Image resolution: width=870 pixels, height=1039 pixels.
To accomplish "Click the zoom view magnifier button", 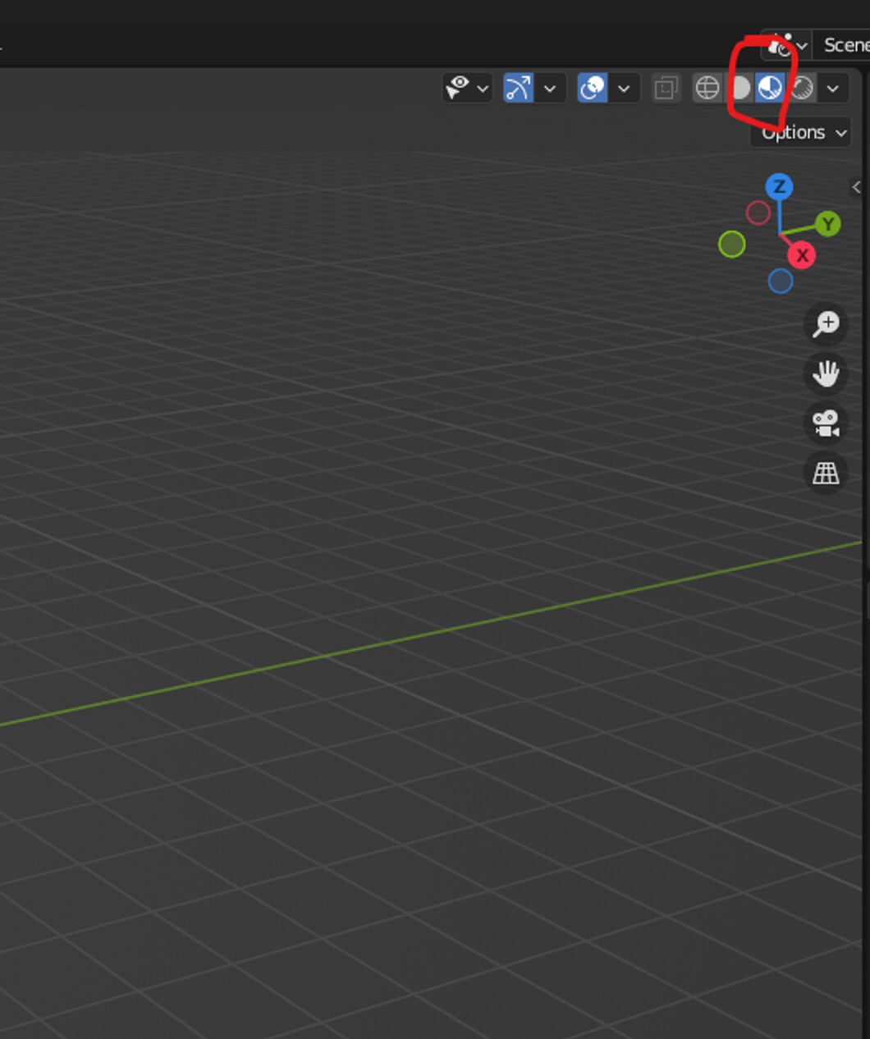I will [x=826, y=323].
